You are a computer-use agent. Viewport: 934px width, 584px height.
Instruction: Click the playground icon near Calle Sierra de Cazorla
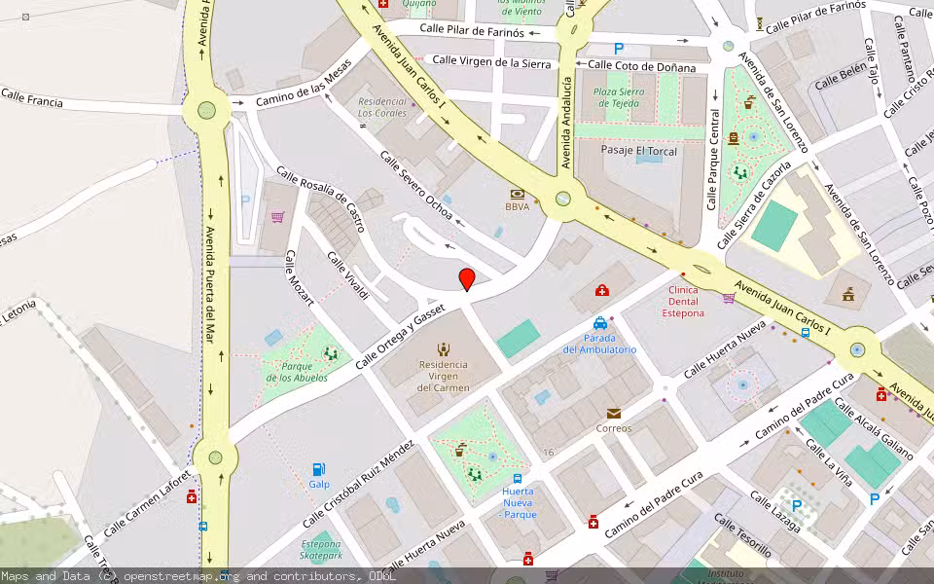(739, 172)
